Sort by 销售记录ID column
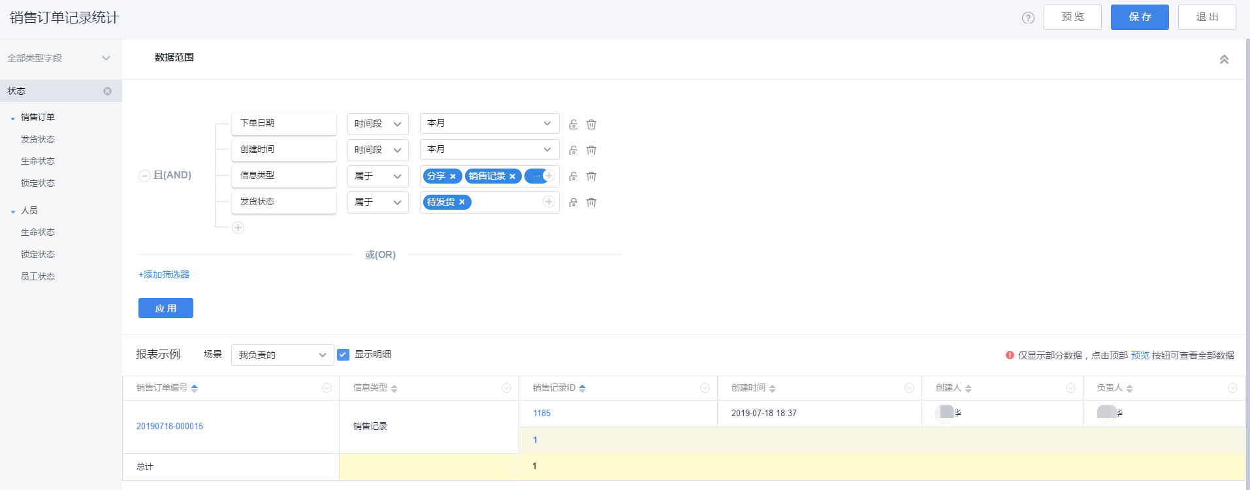1250x490 pixels. [x=582, y=388]
